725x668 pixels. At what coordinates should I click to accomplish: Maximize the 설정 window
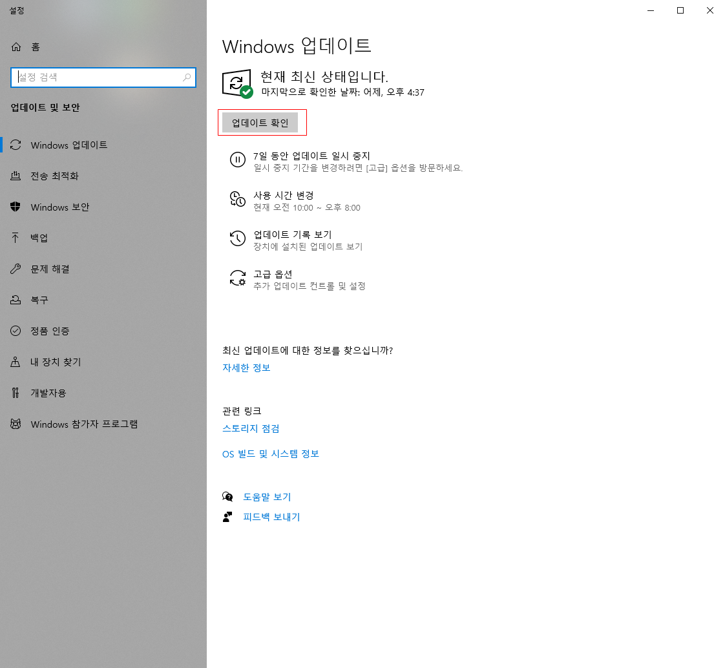click(x=680, y=10)
